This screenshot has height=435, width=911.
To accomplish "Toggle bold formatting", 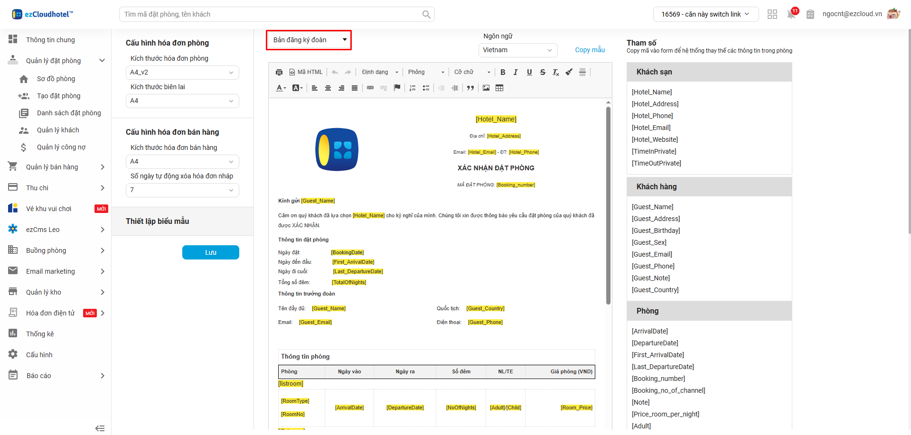I will [503, 72].
